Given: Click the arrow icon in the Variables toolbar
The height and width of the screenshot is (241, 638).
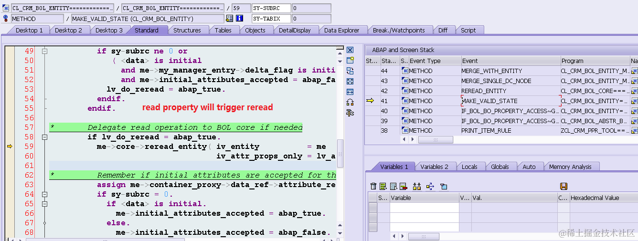Looking at the screenshot, I should click(430, 186).
